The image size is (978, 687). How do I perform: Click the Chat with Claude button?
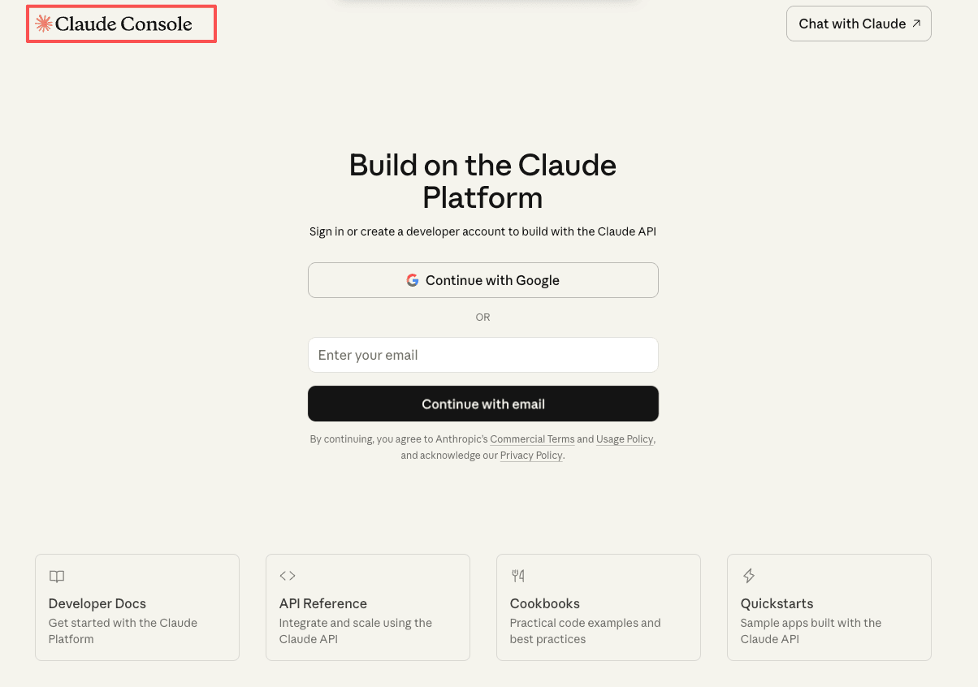859,24
